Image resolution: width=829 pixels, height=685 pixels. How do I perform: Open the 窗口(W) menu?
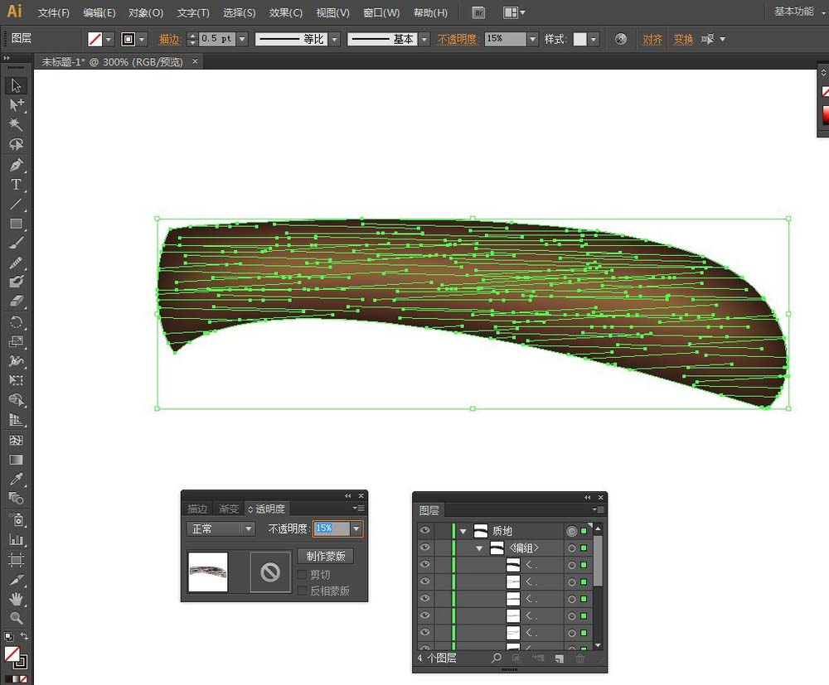(381, 12)
